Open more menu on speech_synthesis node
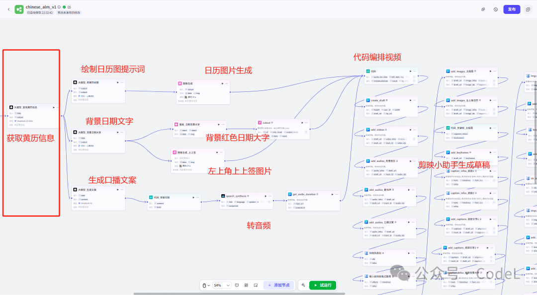 pyautogui.click(x=270, y=196)
